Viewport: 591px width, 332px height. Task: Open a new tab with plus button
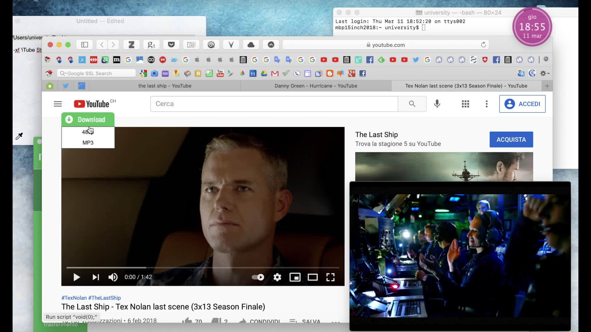(x=547, y=86)
